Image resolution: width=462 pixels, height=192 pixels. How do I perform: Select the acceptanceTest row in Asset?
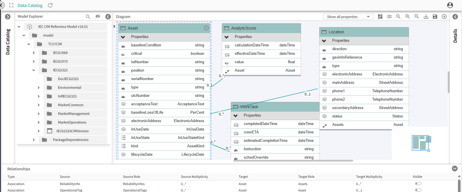(164, 104)
